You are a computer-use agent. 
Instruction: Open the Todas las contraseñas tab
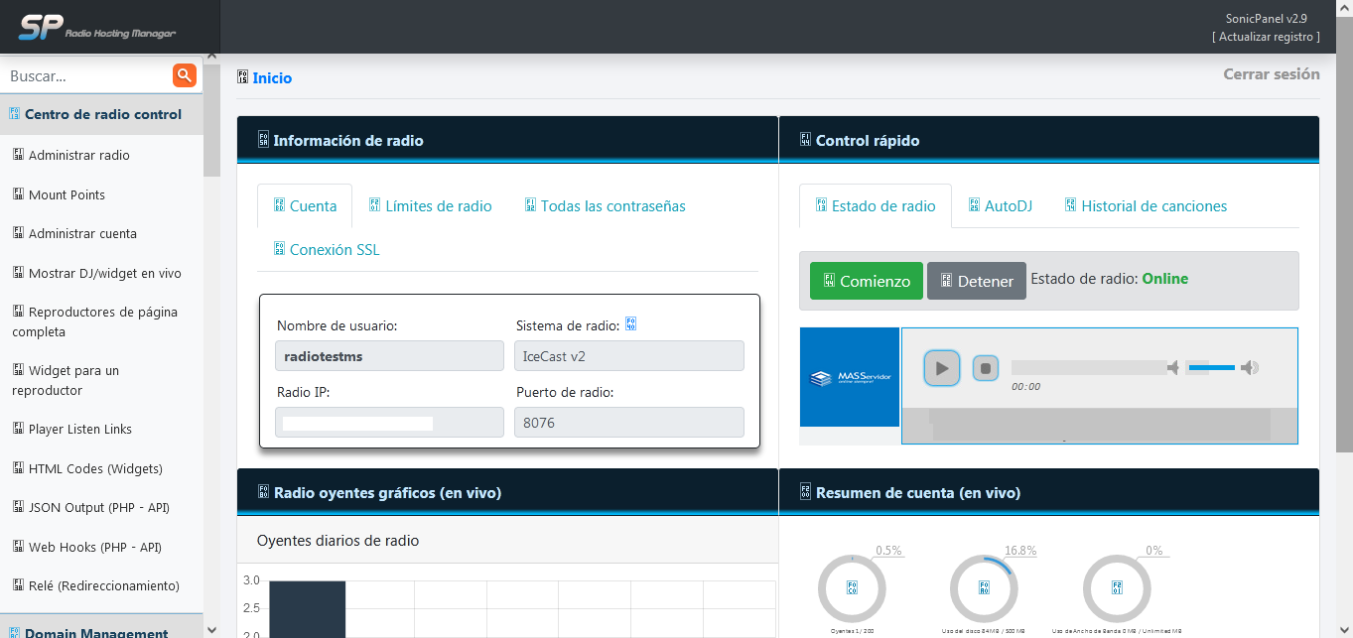pos(605,206)
